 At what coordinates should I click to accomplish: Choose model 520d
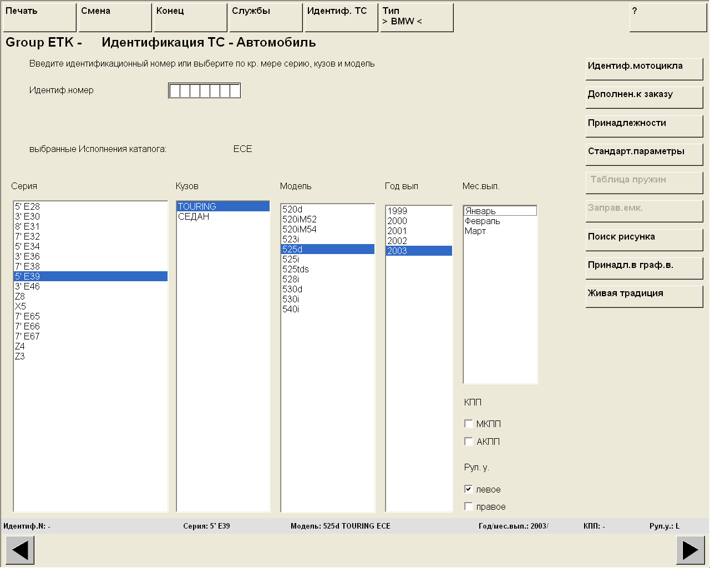tap(328, 209)
